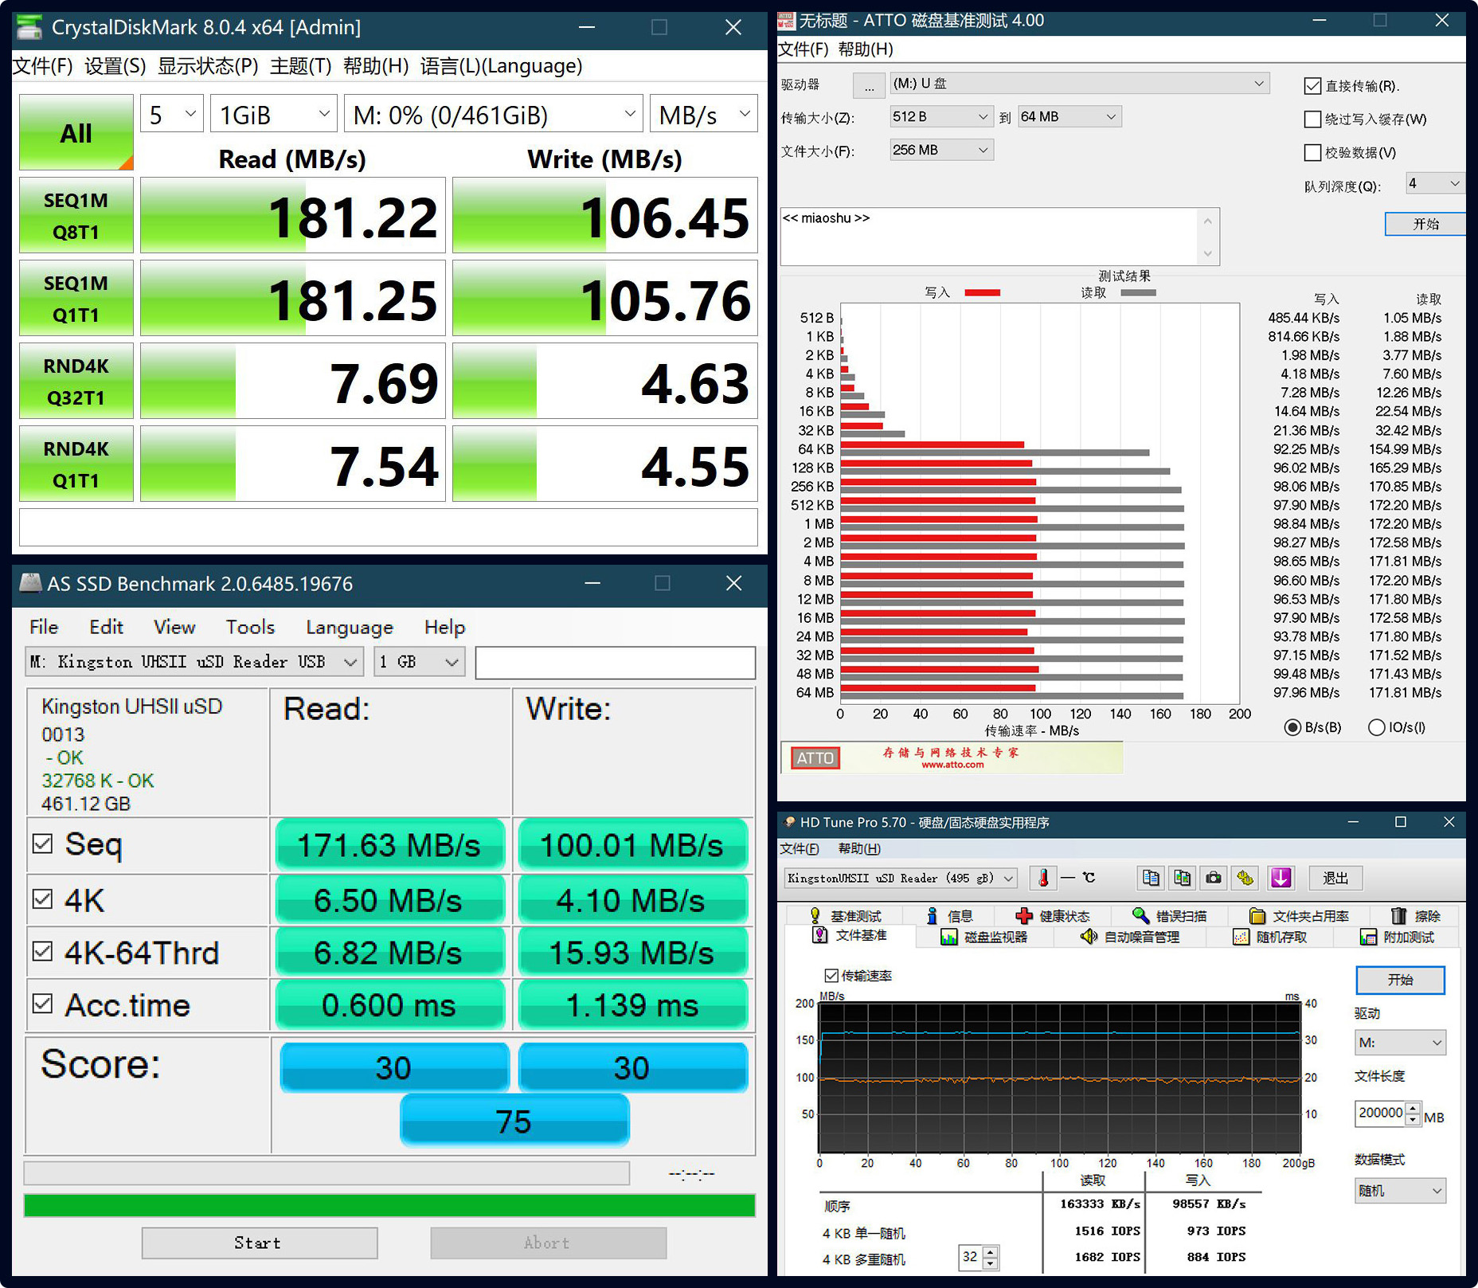1478x1288 pixels.
Task: Open 帮助(H) menu in ATTO
Action: (866, 49)
